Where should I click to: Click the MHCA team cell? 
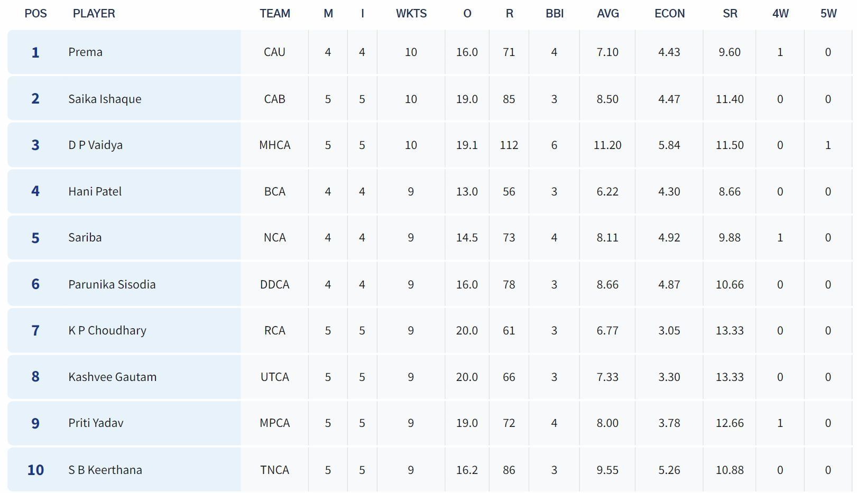click(274, 145)
